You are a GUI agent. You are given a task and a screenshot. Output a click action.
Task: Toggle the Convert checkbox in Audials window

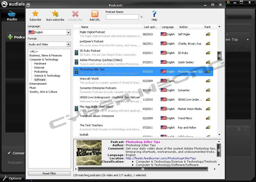[9, 153]
